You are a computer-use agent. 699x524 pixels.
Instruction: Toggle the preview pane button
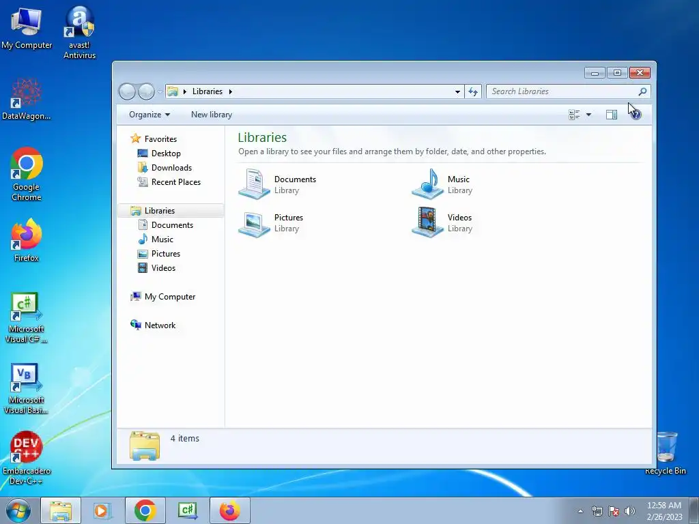[x=612, y=115]
